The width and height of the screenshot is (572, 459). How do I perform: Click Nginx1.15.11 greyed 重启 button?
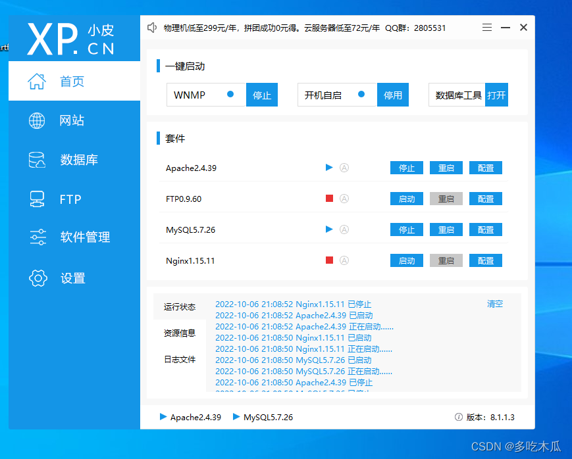point(446,260)
